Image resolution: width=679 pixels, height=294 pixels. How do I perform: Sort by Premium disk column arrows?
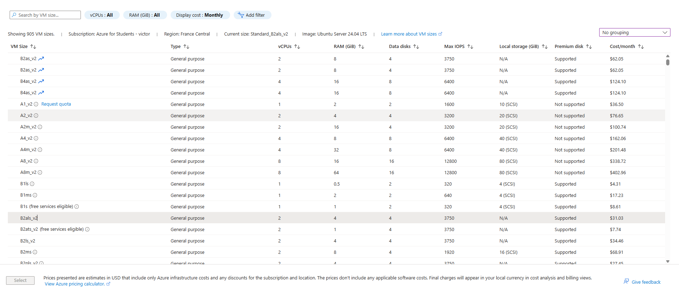(589, 47)
